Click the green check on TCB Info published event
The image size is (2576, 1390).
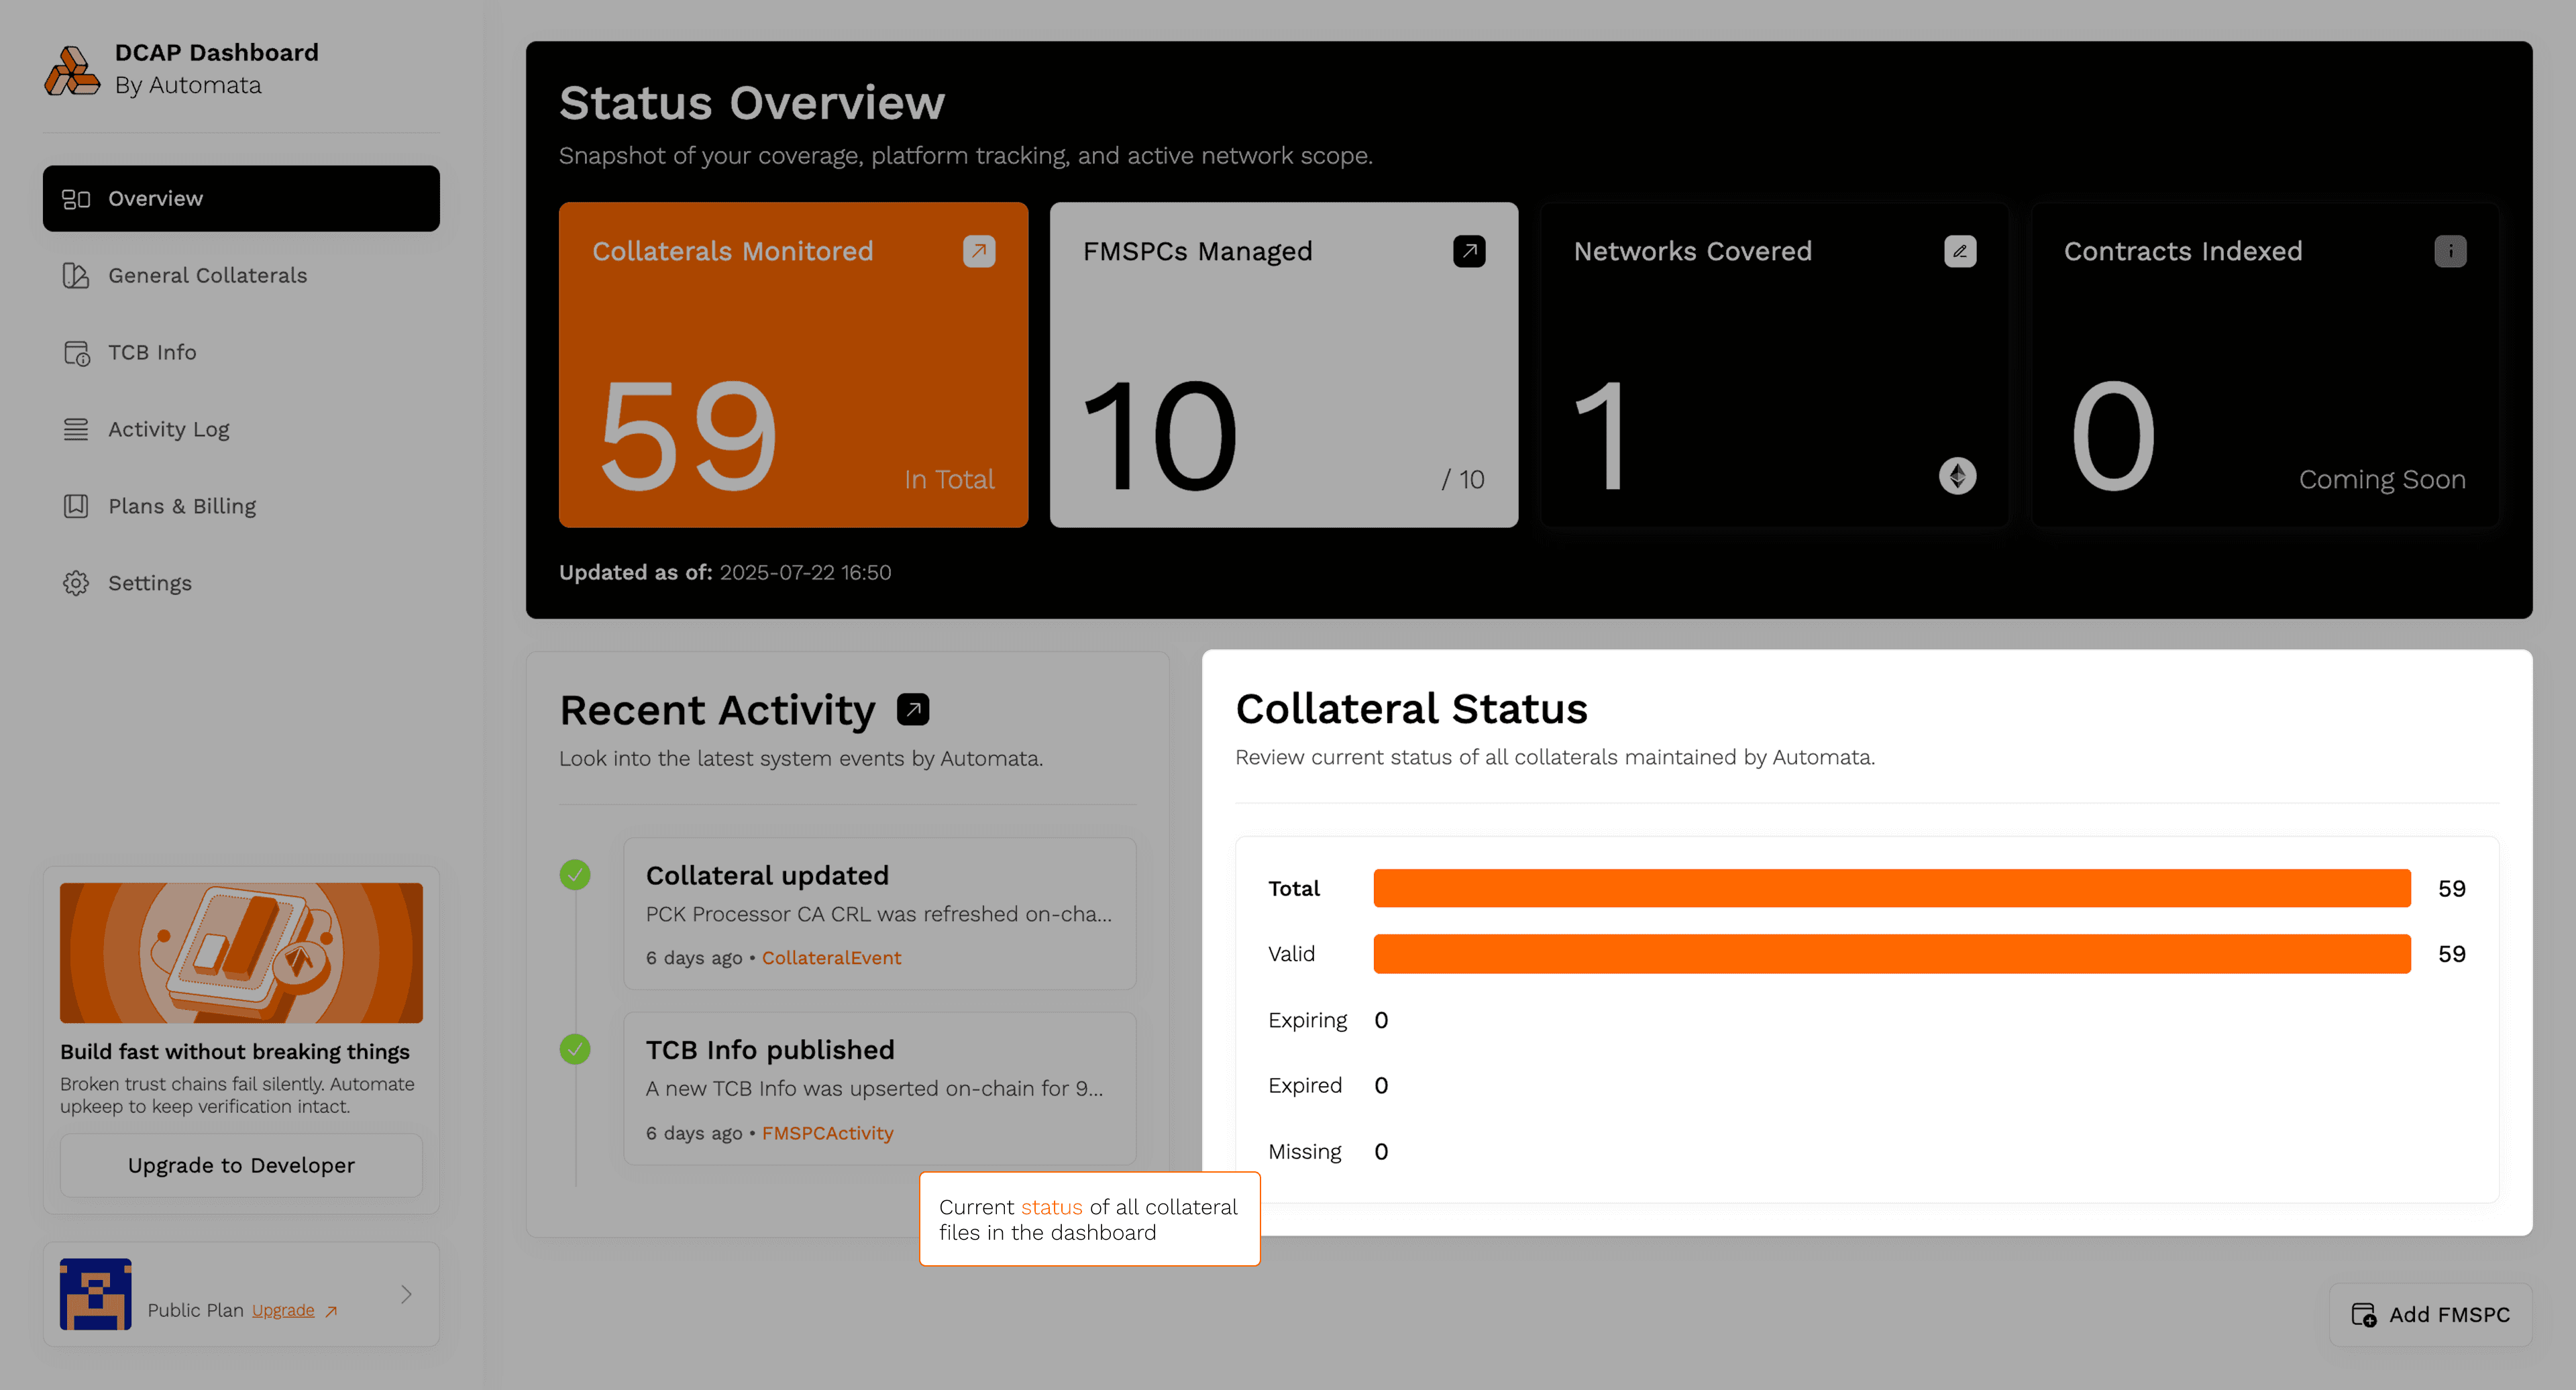point(575,1049)
